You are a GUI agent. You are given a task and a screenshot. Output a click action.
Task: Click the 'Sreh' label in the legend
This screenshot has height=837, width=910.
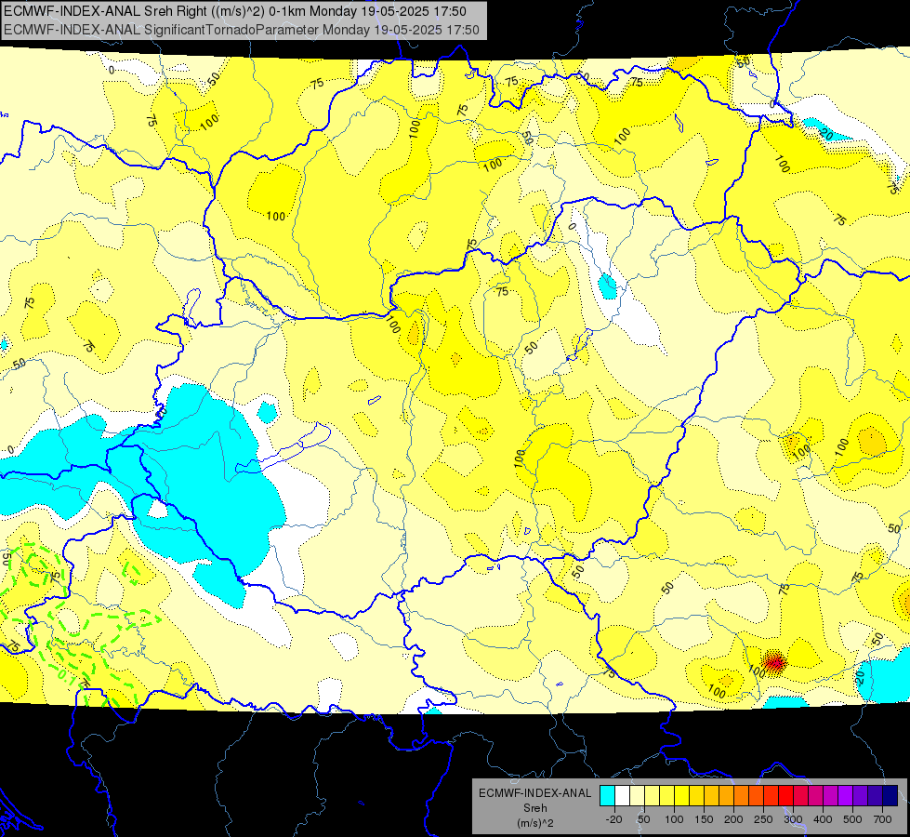534,808
